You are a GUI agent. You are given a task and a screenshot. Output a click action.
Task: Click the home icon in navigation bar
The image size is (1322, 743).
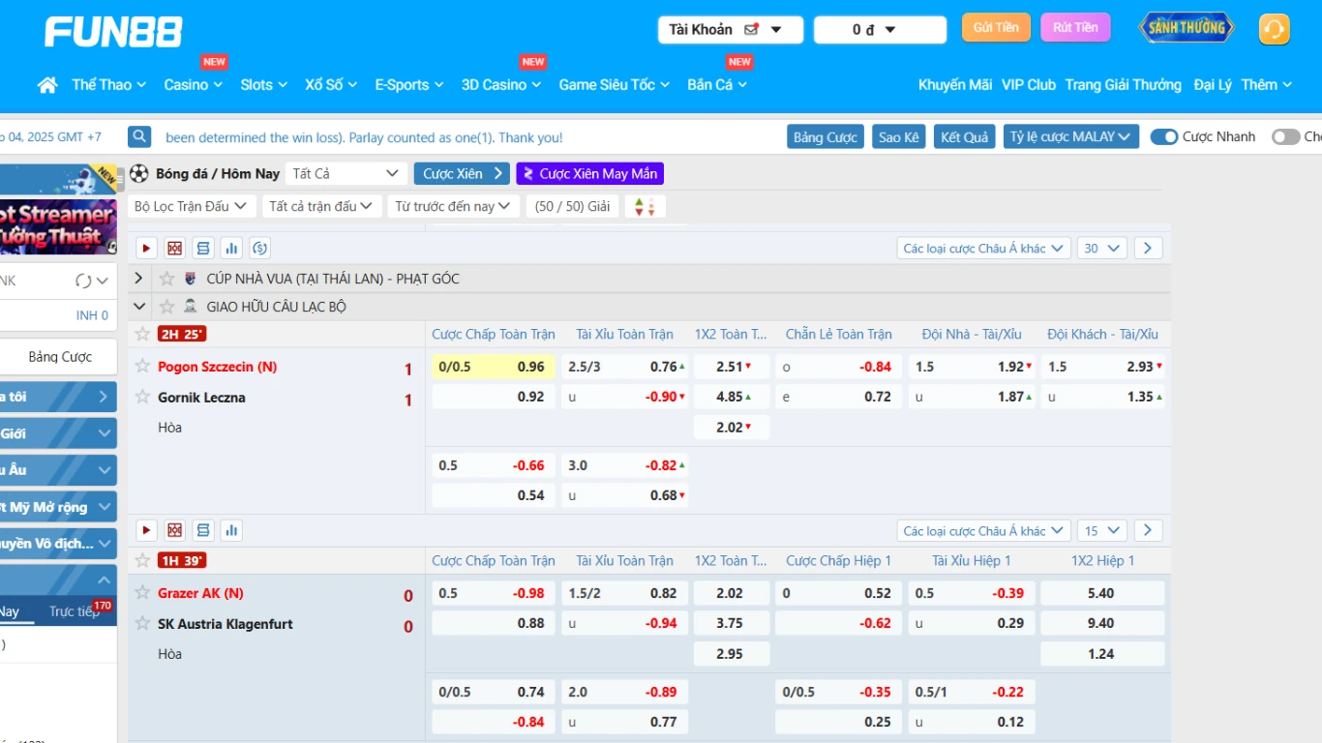47,85
